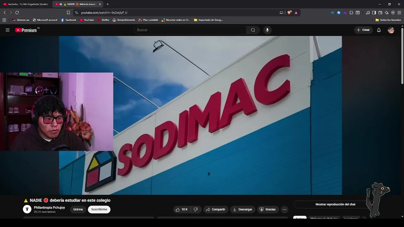The height and width of the screenshot is (227, 404).
Task: Open the music note playlist icon
Action: click(x=368, y=13)
